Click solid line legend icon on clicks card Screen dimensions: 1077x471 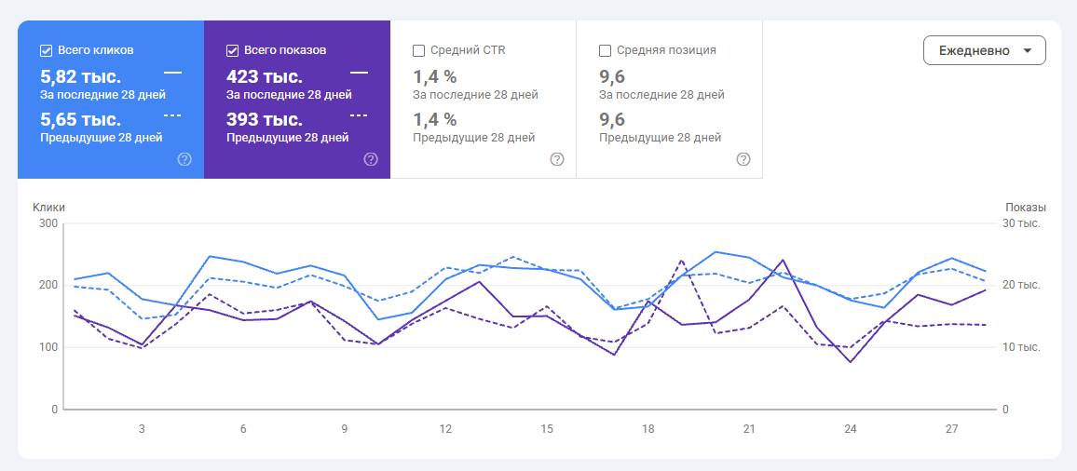[x=173, y=72]
